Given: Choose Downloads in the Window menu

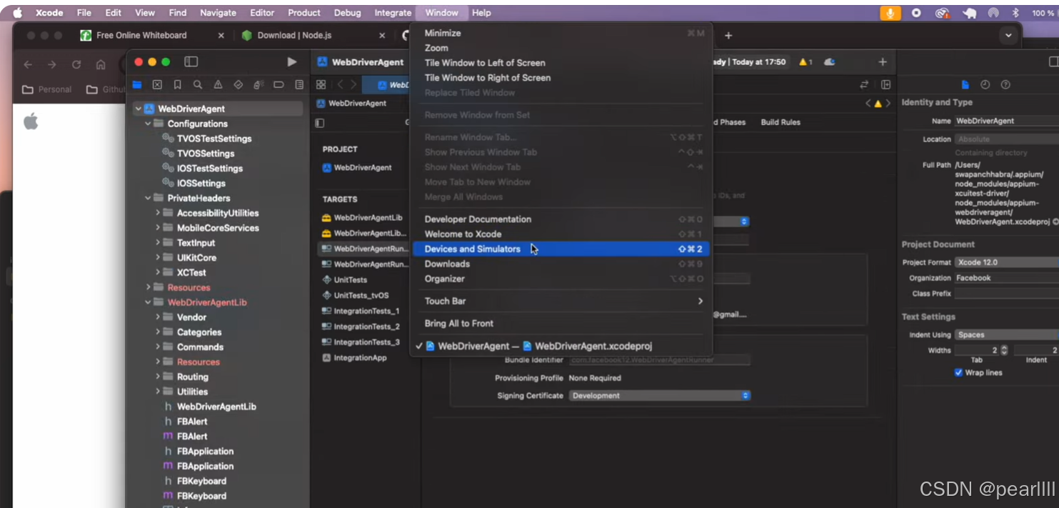Looking at the screenshot, I should tap(563, 264).
